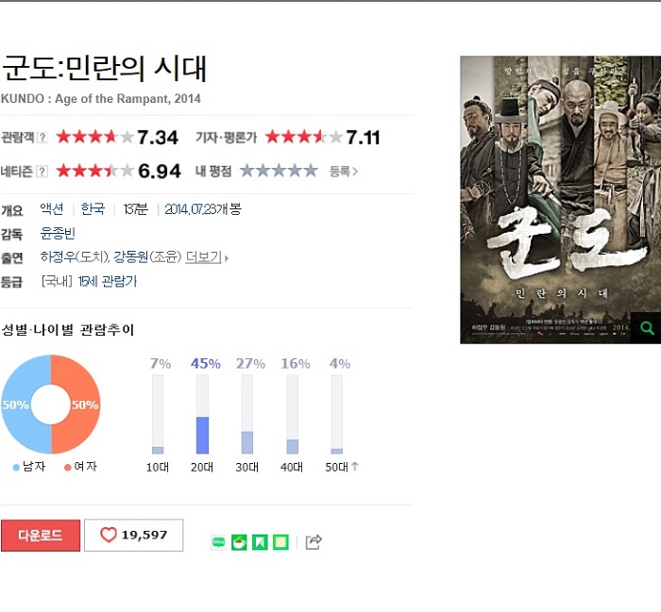Screen dimensions: 661x612
Task: Open help icon next to 관람객
Action: coord(42,138)
